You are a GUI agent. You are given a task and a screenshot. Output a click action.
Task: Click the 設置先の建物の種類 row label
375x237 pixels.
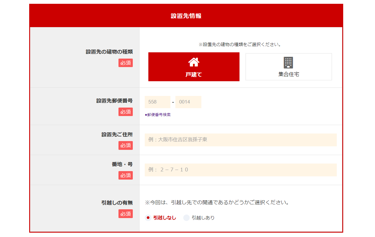pos(109,52)
